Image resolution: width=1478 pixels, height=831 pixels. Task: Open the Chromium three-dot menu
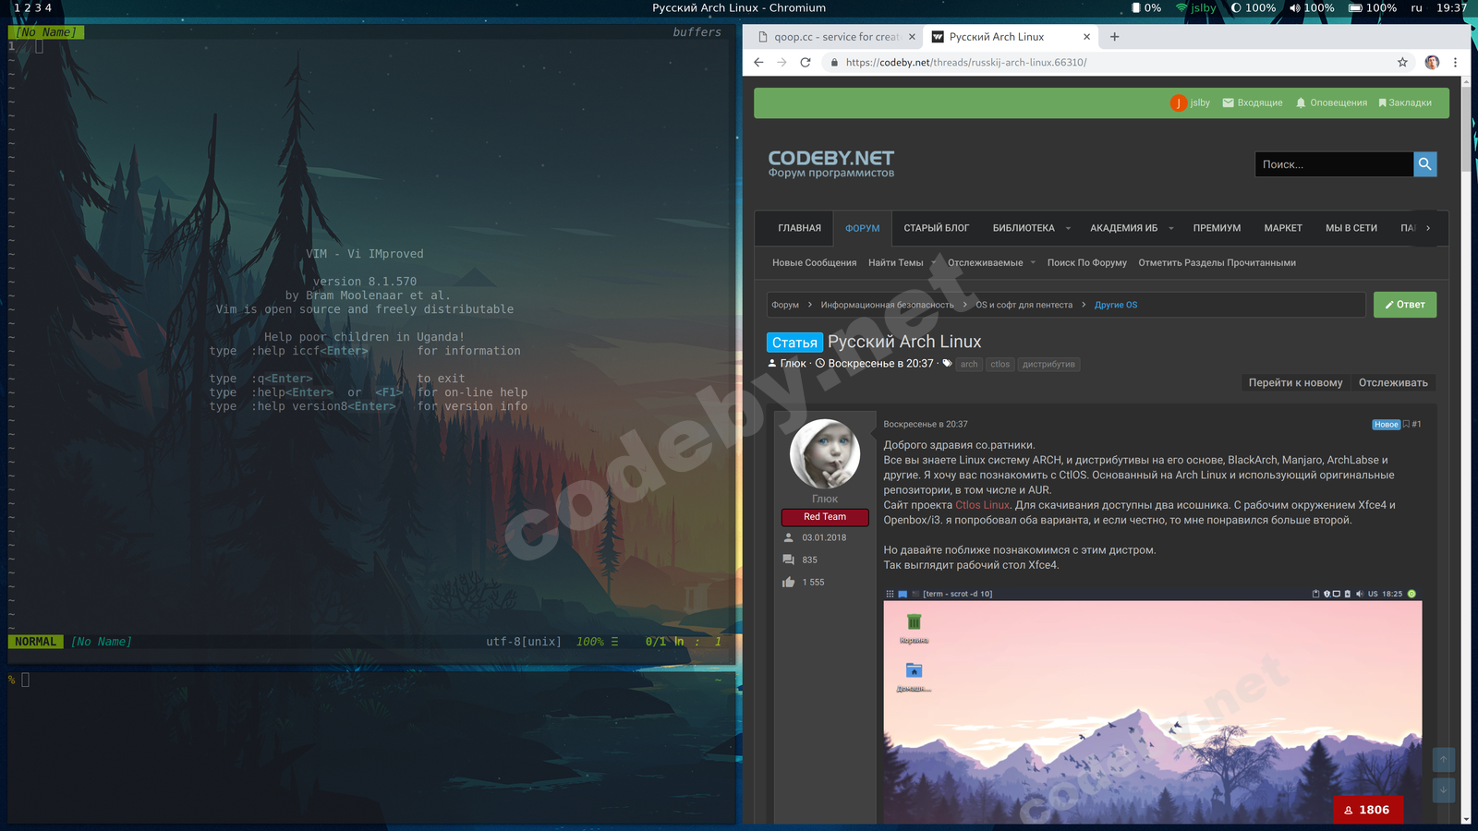(1455, 62)
